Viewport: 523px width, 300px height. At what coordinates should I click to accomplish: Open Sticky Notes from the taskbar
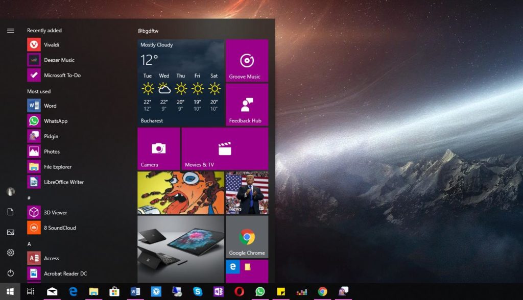tap(281, 292)
